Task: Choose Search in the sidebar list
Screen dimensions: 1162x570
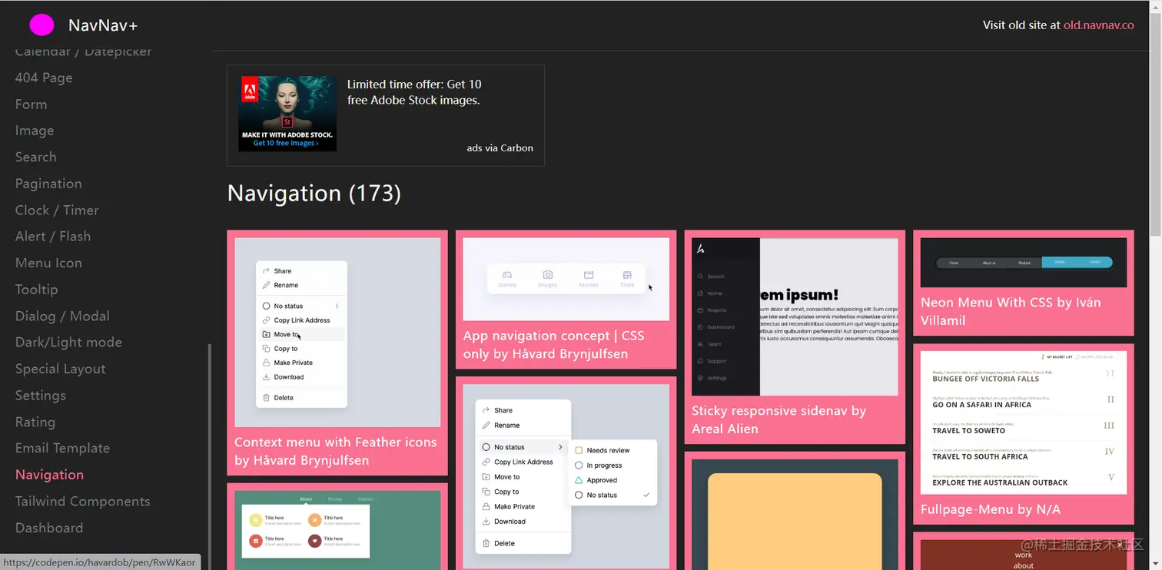Action: [36, 157]
